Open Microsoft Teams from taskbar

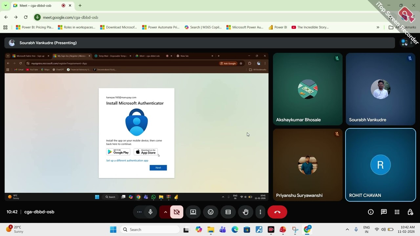click(x=223, y=229)
